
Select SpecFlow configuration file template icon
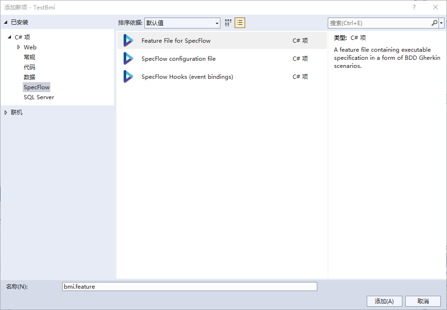click(128, 58)
